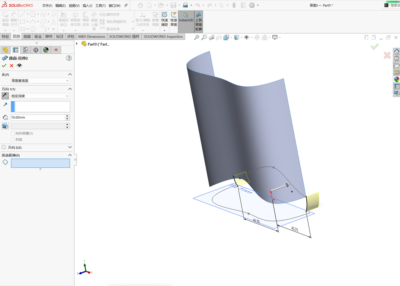Open SOLIDWORKS Resources home in task pane

click(x=397, y=51)
